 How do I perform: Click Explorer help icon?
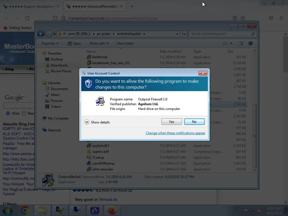click(251, 43)
